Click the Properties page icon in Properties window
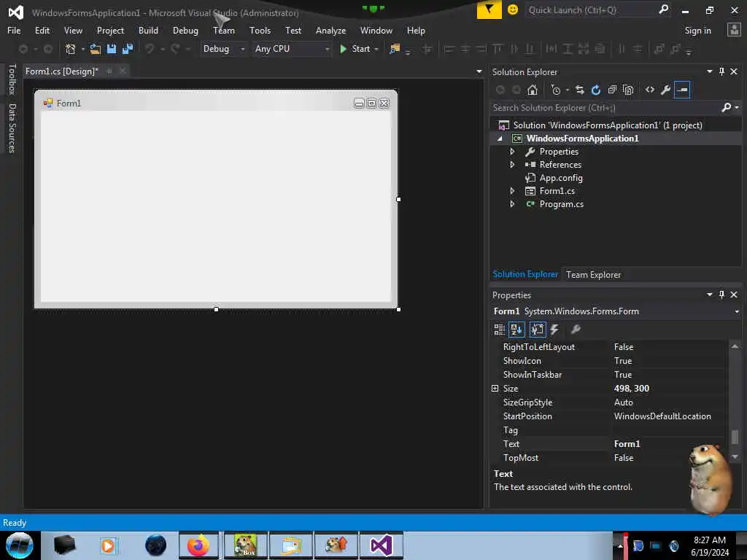The height and width of the screenshot is (560, 747). 538,330
